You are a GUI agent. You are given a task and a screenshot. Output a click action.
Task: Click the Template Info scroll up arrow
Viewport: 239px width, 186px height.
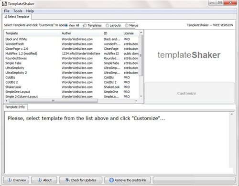click(232, 114)
